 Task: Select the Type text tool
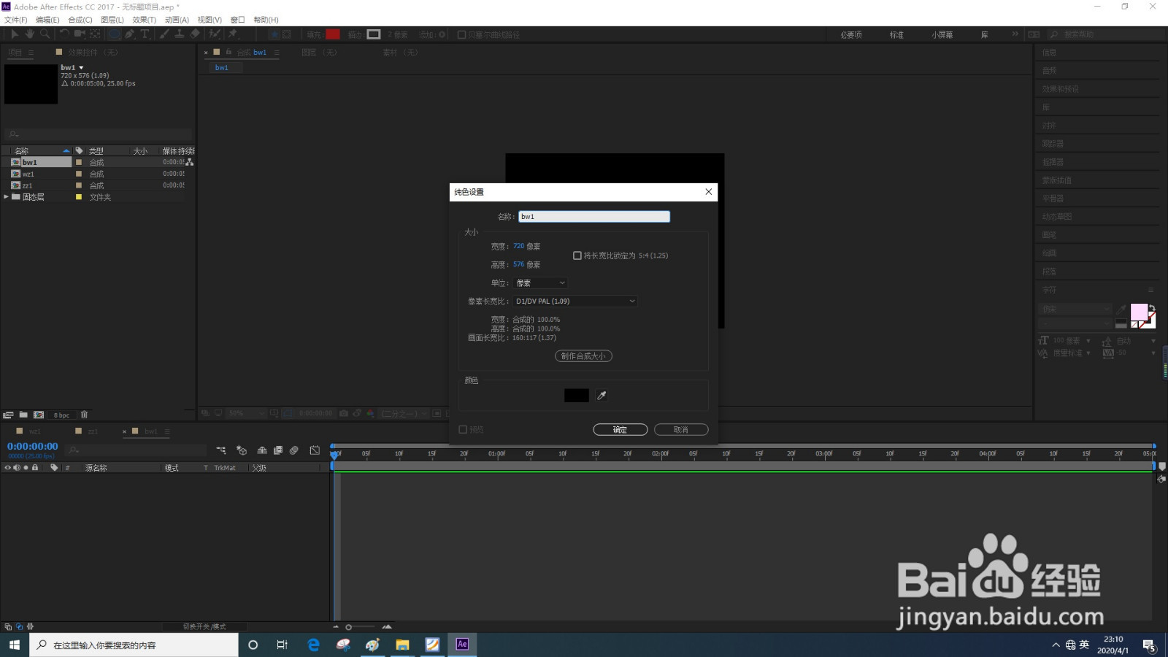click(145, 34)
